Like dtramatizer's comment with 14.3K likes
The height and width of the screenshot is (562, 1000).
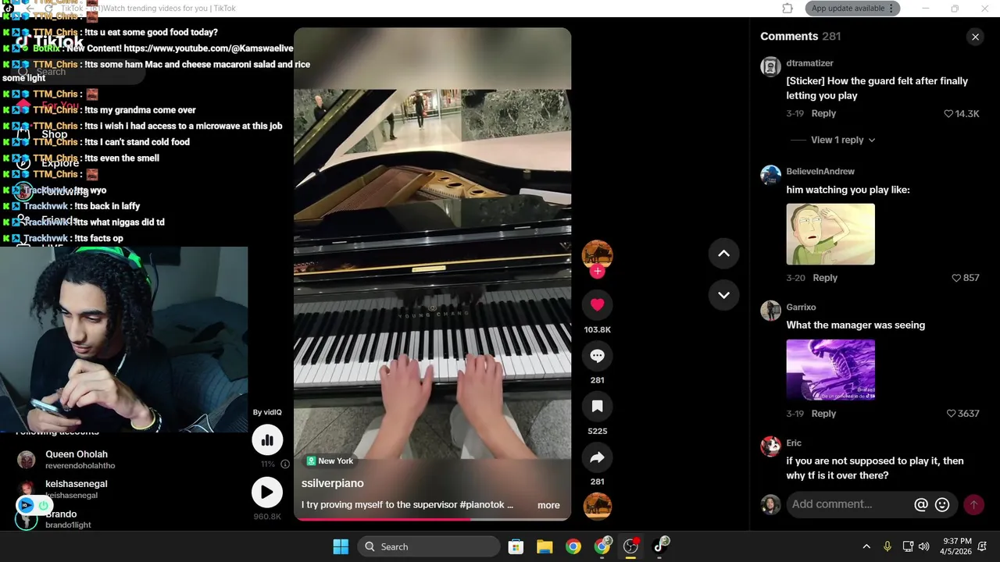coord(948,114)
